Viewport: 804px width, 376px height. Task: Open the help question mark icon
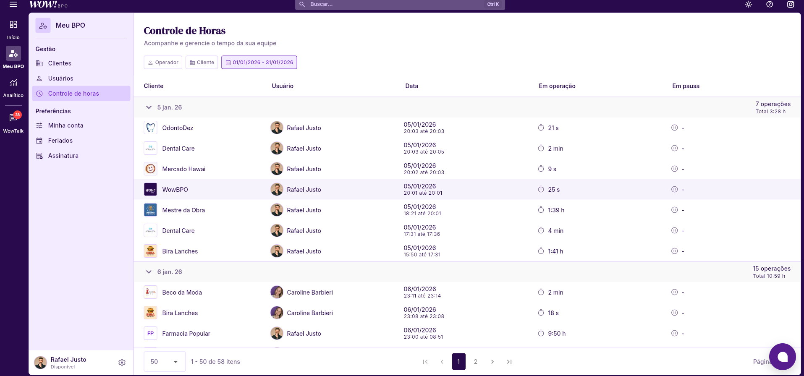coord(770,4)
